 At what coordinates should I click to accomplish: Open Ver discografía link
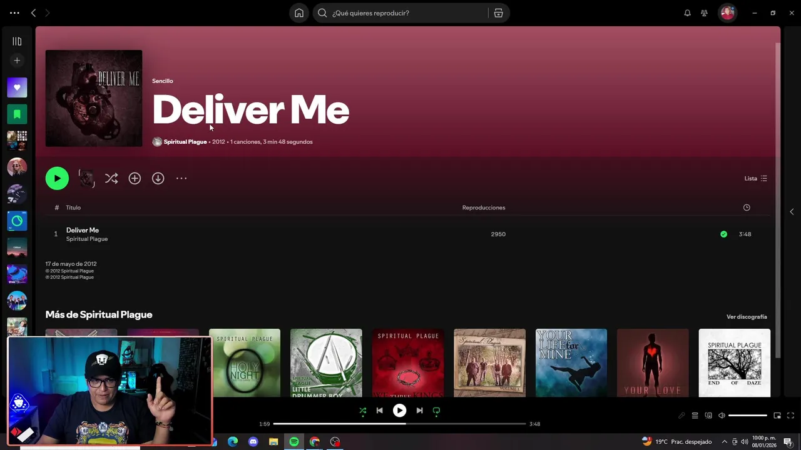(747, 317)
